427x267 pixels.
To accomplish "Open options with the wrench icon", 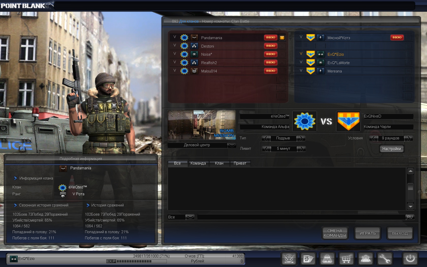I will pyautogui.click(x=385, y=259).
